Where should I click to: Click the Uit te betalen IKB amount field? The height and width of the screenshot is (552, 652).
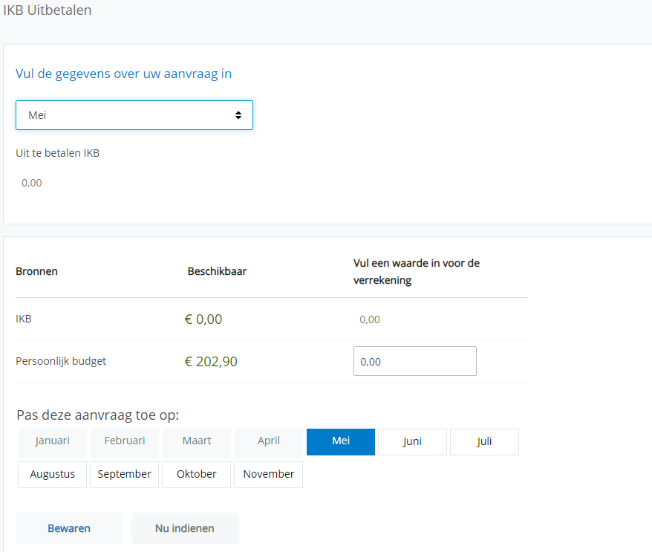click(32, 183)
